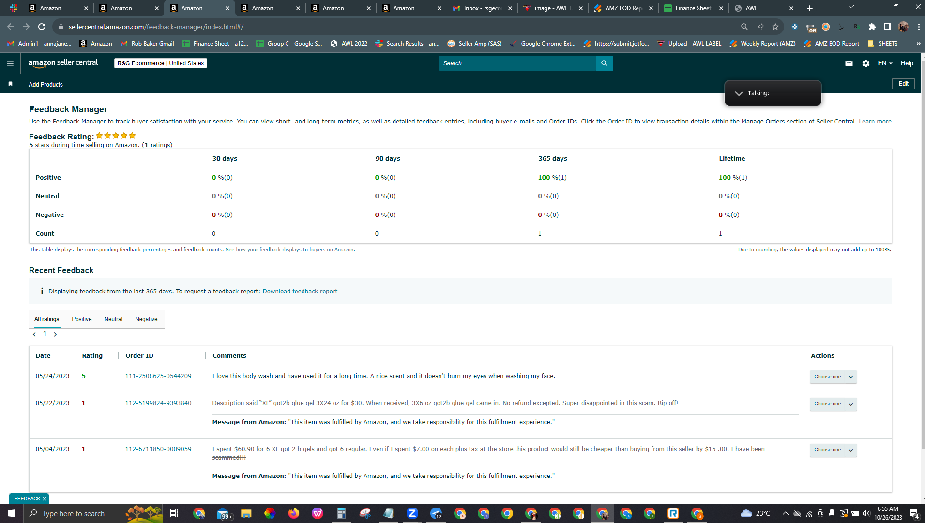Click the 365 days Positive value 100 %(1)
The height and width of the screenshot is (523, 925).
(552, 178)
